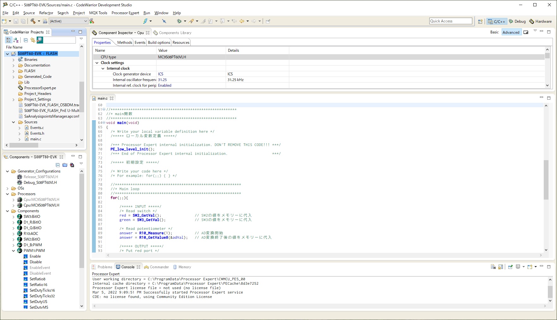Open the Processor Expert menu
557x320 pixels.
coord(125,13)
